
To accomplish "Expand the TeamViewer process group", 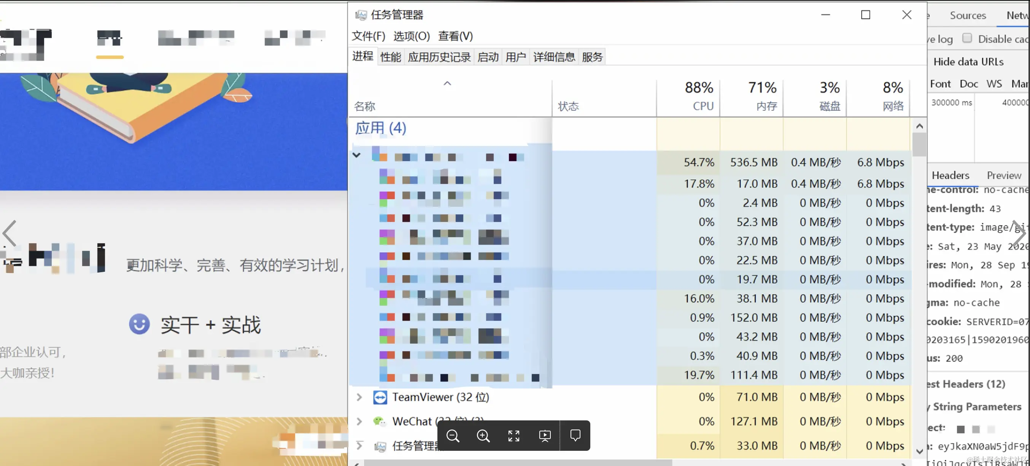I will (x=359, y=397).
